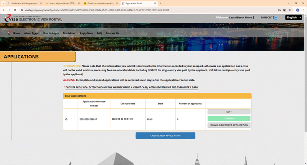The height and width of the screenshot is (165, 307).
Task: Click the sign out icon beside SIGN OUT
Action: [276, 18]
